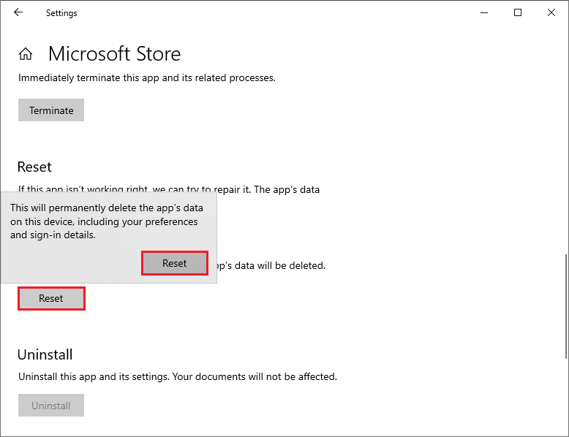
Task: Click the Microsoft Store page title
Action: (114, 53)
